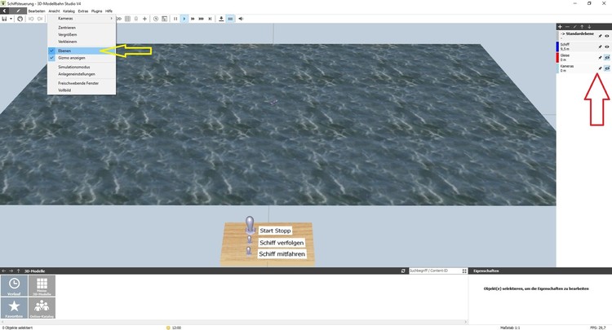
Task: Click the fast-forward speed icon
Action: (x=193, y=19)
